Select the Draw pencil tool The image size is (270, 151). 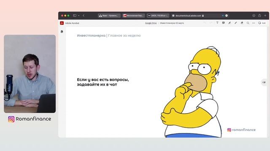click(235, 23)
